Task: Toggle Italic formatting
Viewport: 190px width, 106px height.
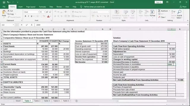Action: (x=28, y=16)
